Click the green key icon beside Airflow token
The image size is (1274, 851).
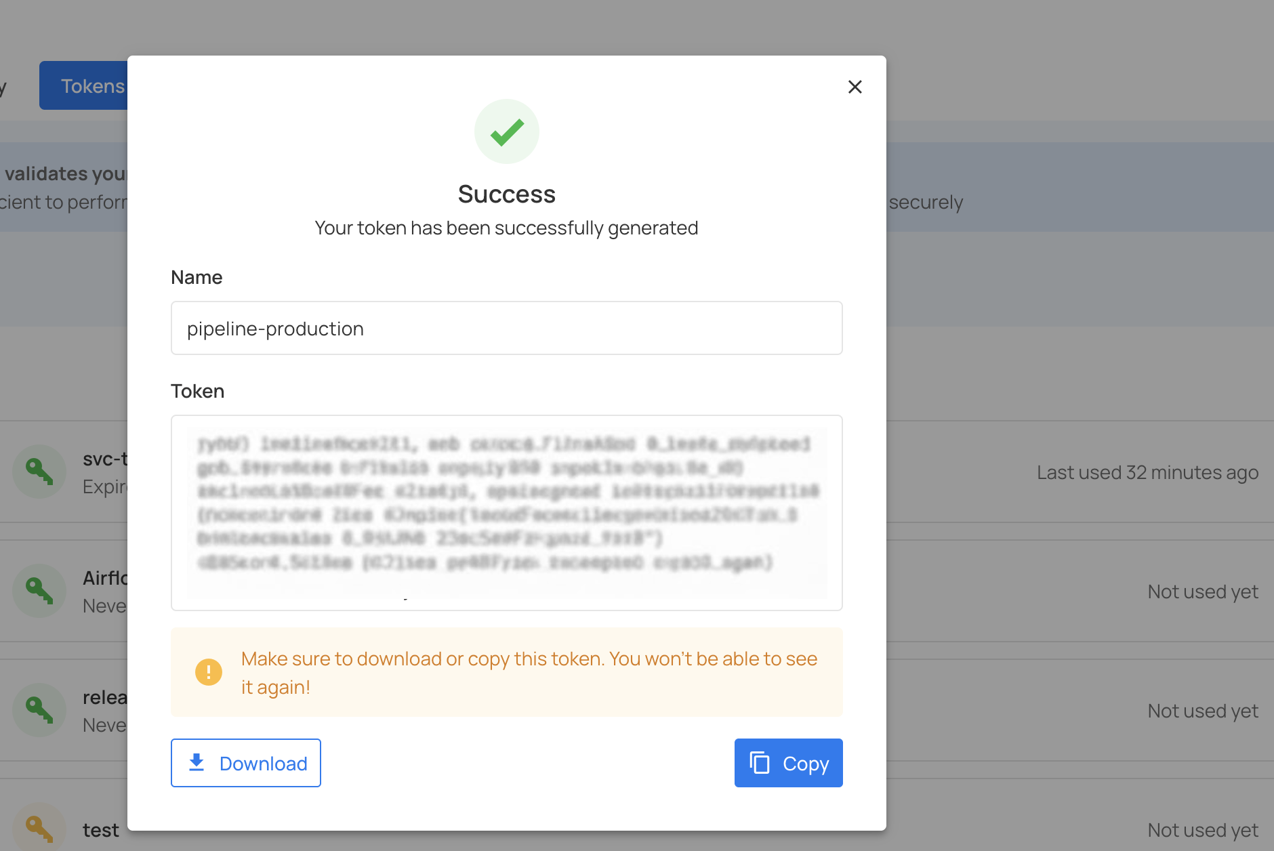point(39,590)
